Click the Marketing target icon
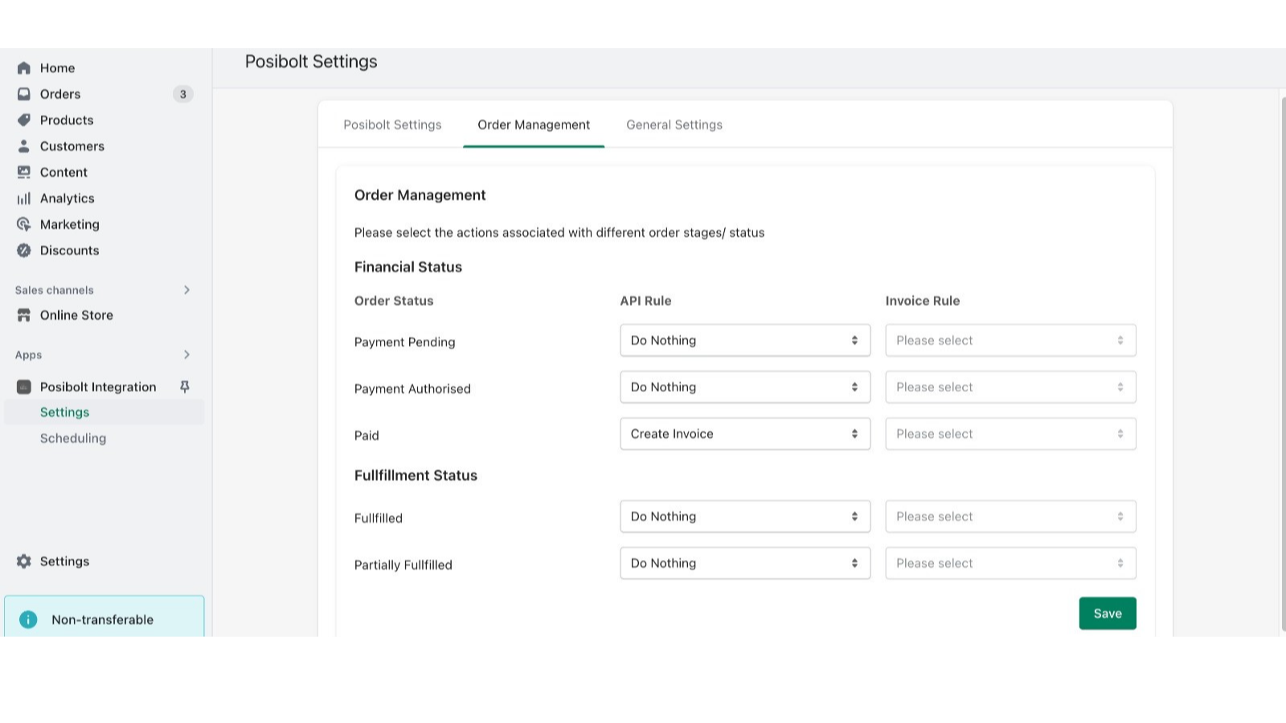 pyautogui.click(x=24, y=224)
